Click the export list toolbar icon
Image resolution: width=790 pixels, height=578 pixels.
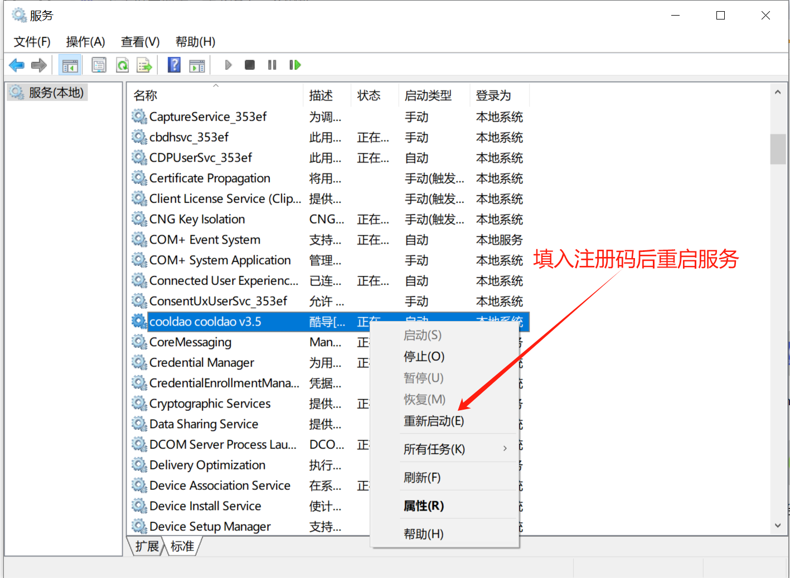(144, 65)
